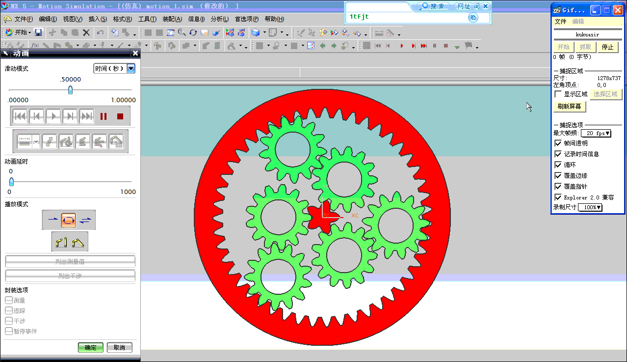Expand the measure icon dropdown arrow in animation panel

36,141
